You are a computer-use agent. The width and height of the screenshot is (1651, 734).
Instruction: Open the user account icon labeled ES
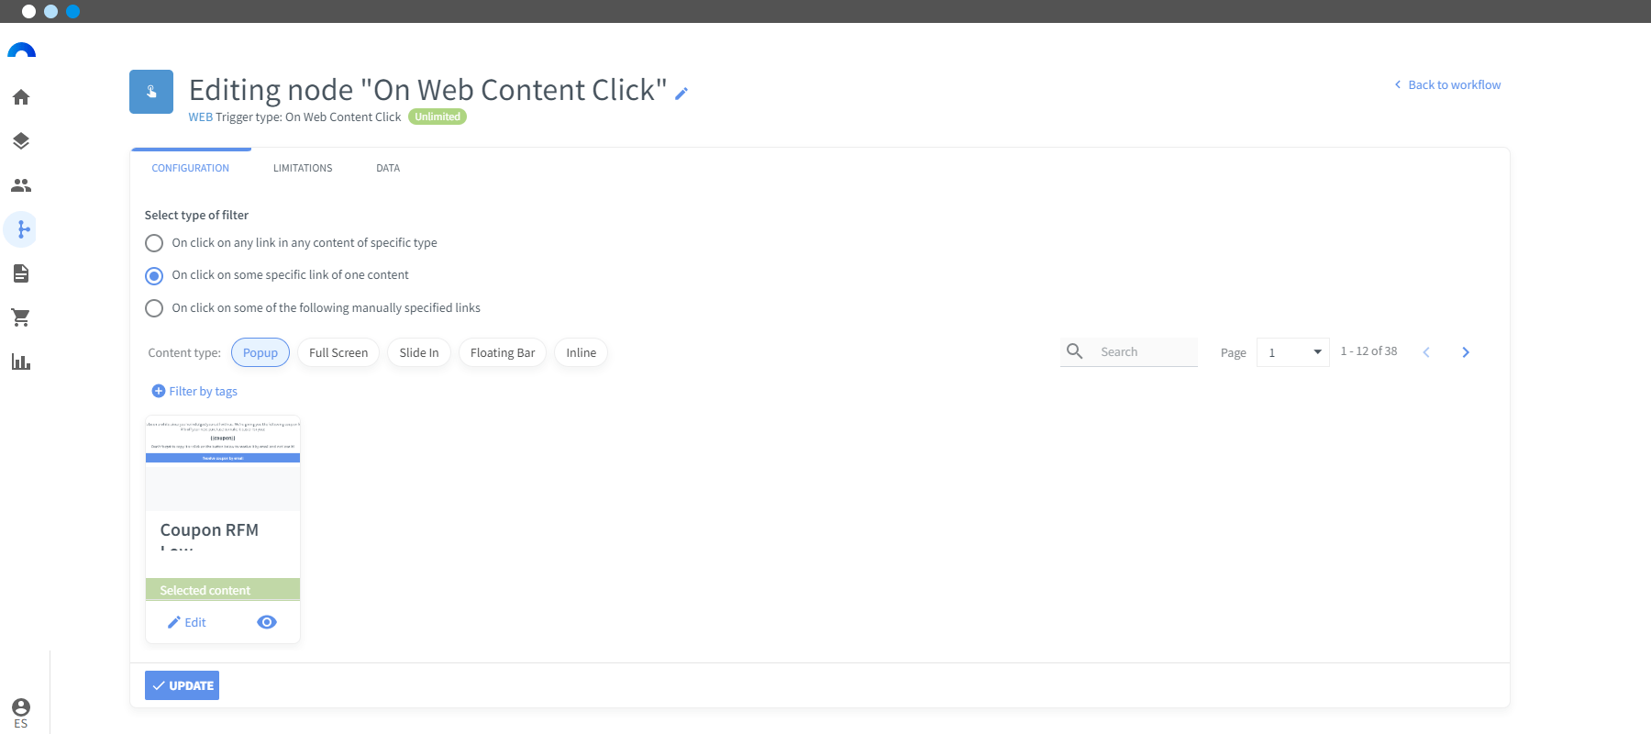coord(21,713)
